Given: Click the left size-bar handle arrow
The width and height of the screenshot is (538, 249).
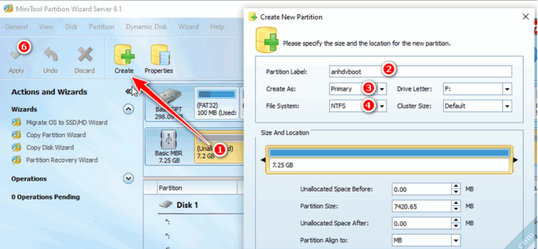Looking at the screenshot, I should [263, 160].
